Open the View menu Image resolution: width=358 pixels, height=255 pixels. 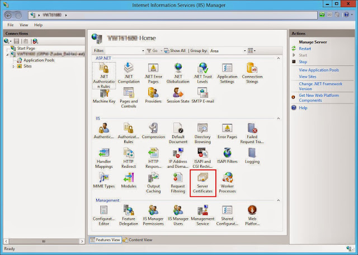point(23,25)
